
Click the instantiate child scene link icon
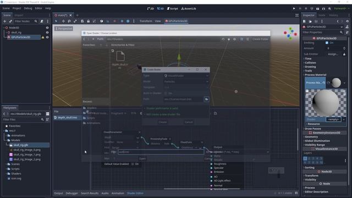coord(10,21)
